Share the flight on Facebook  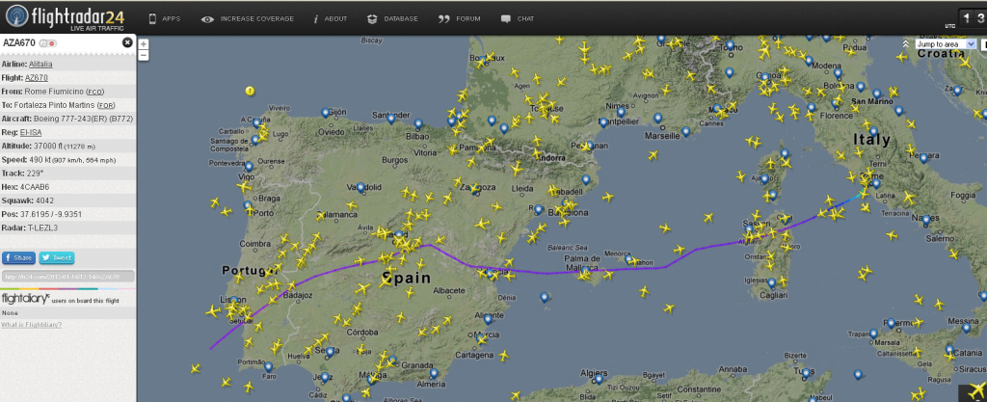19,258
